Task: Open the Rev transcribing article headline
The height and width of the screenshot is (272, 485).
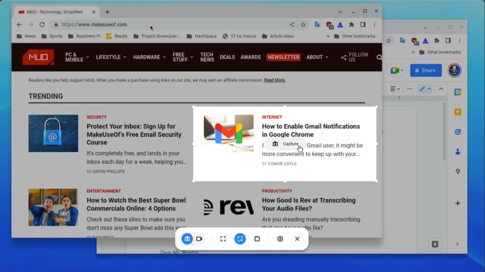Action: (x=309, y=204)
